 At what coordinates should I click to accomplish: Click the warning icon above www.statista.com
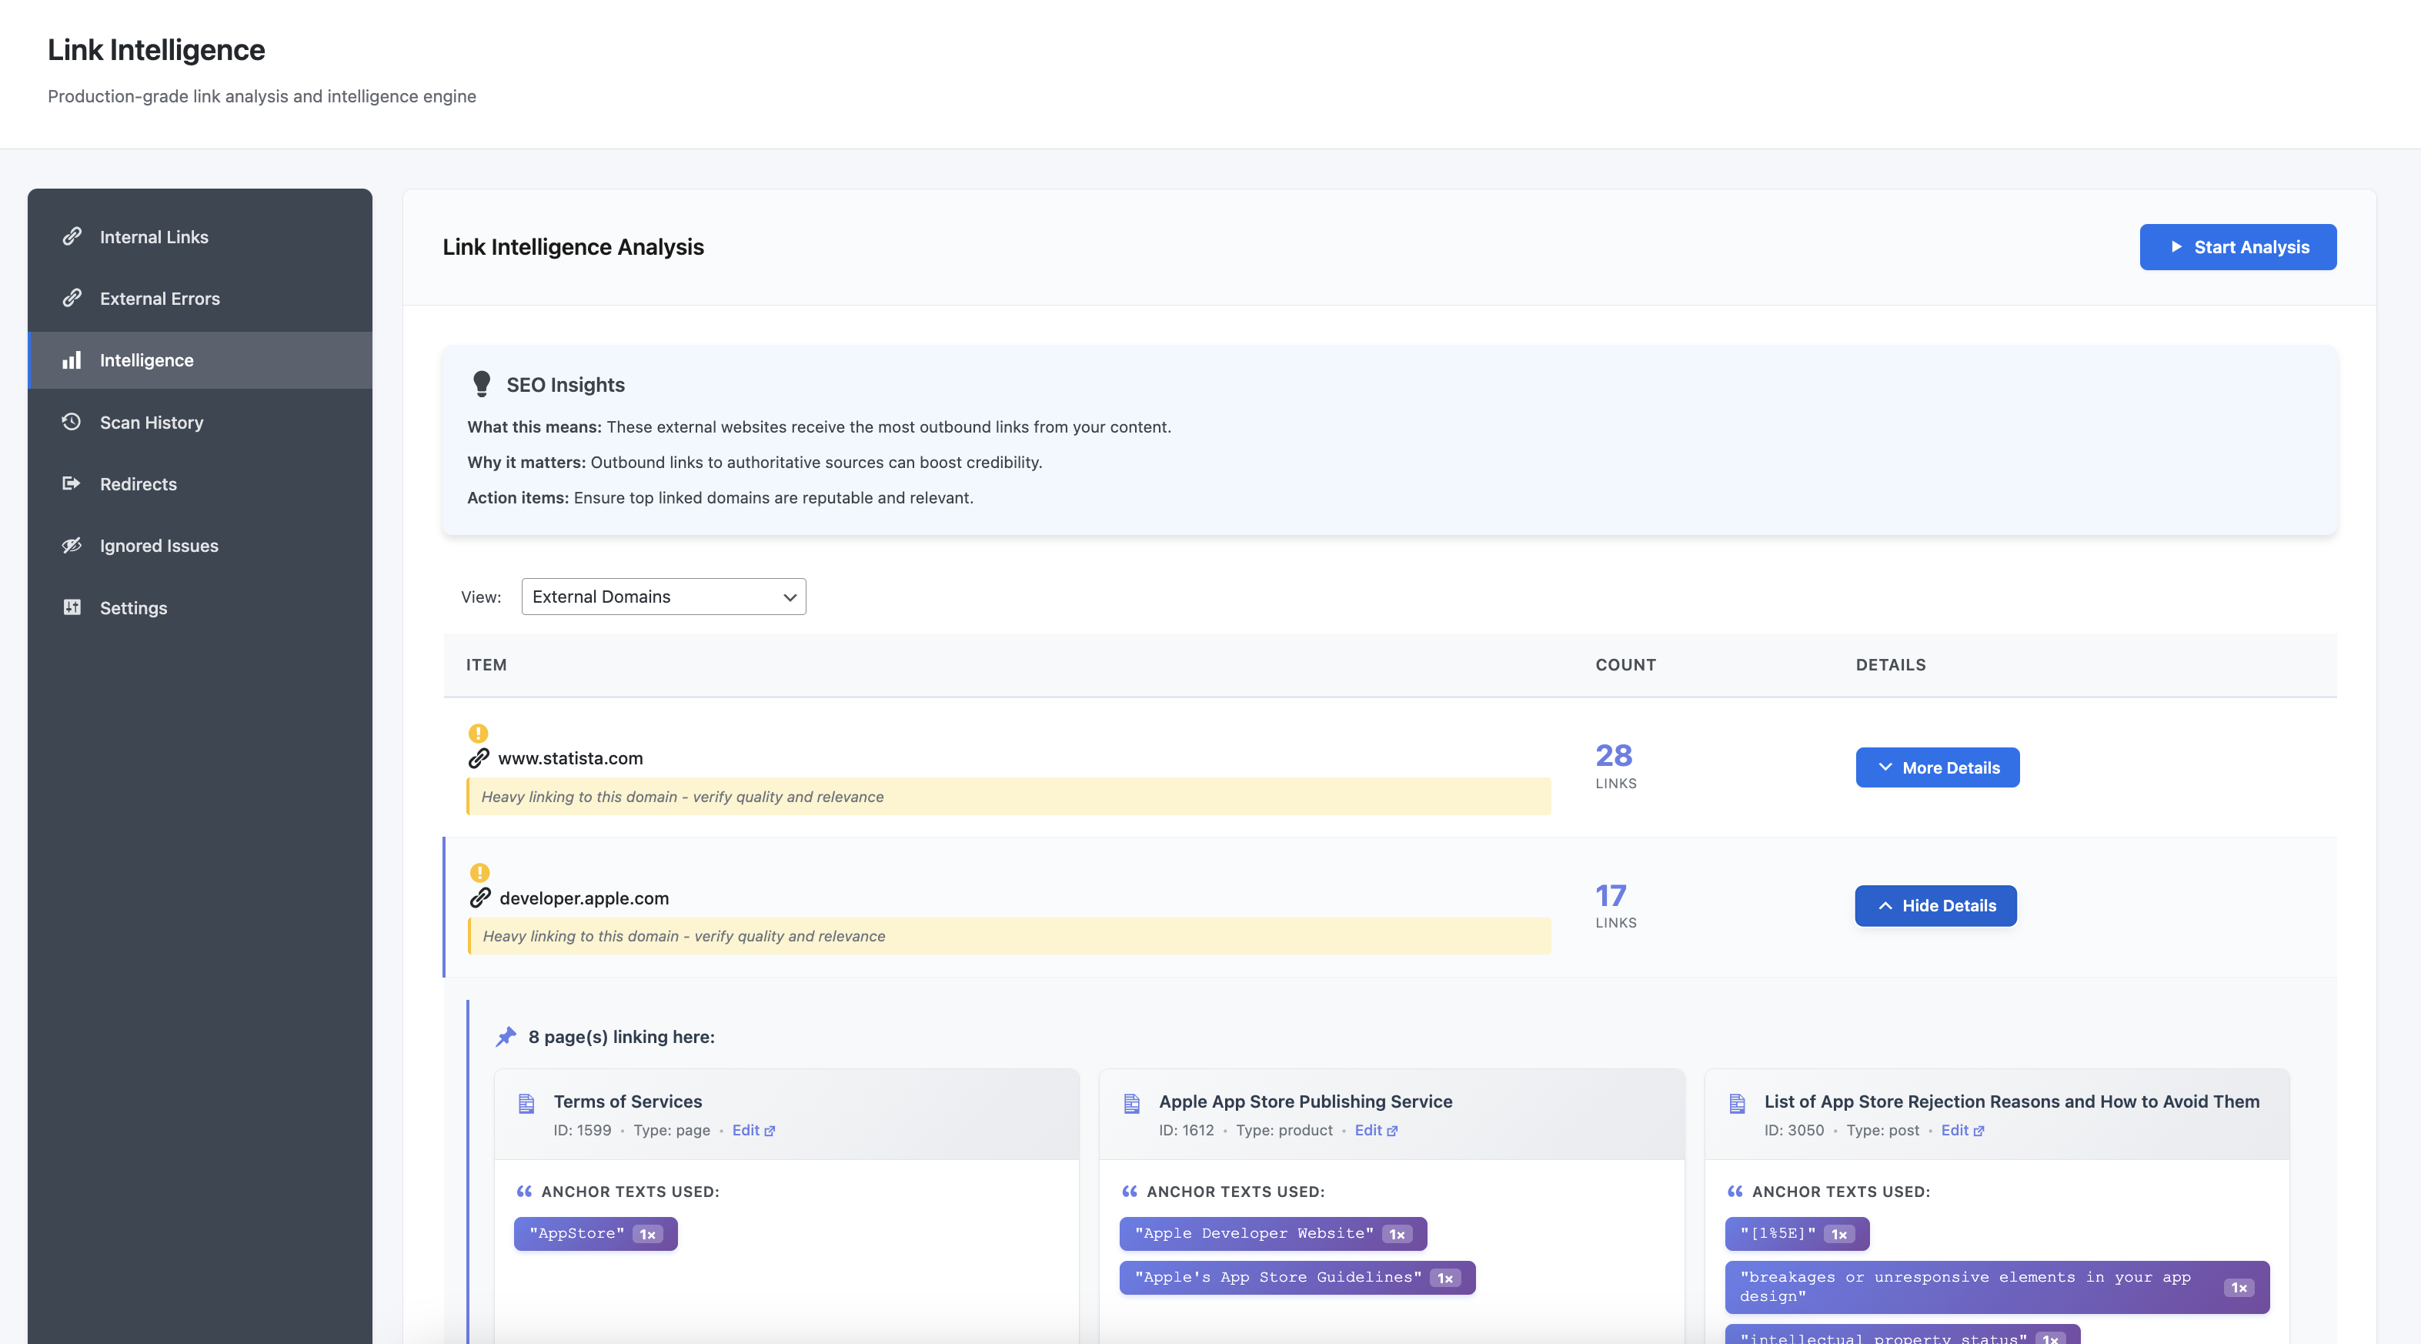click(x=479, y=733)
